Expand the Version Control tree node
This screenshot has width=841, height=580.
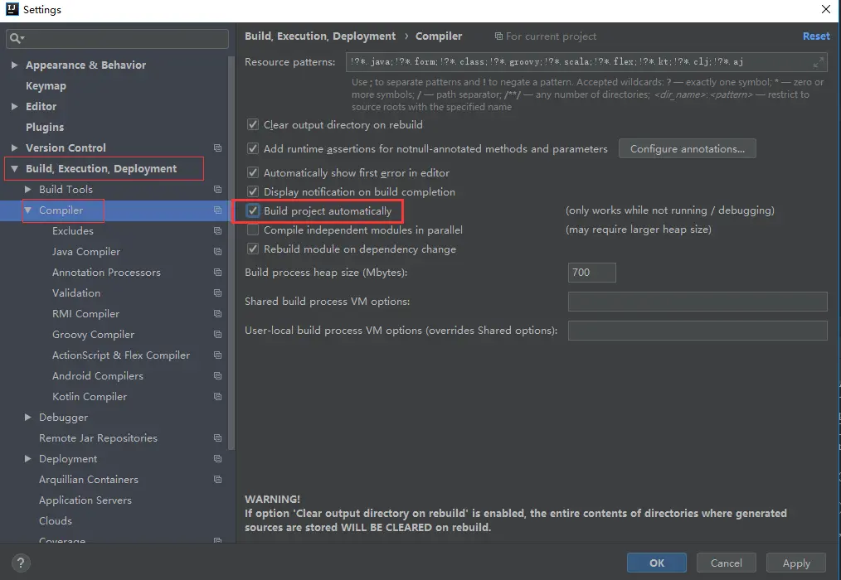click(x=14, y=147)
